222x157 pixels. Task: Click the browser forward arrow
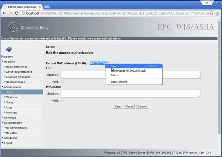pos(10,13)
